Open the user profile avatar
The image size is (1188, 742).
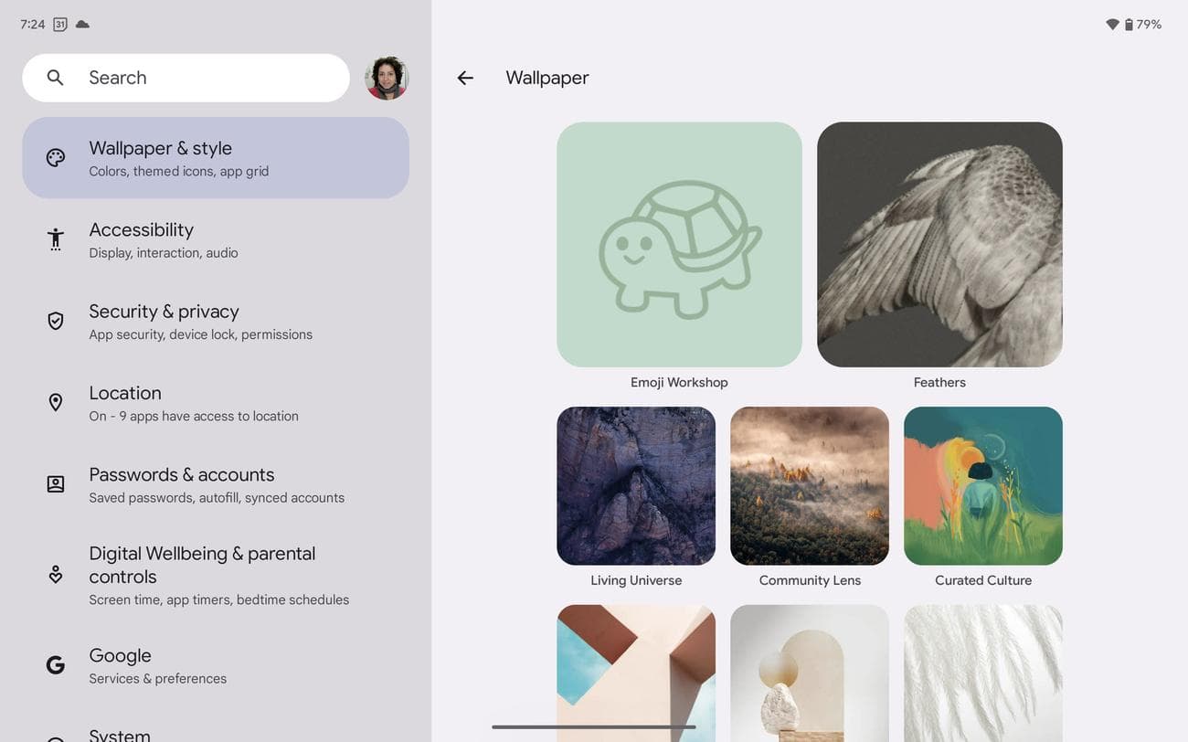[x=387, y=79]
